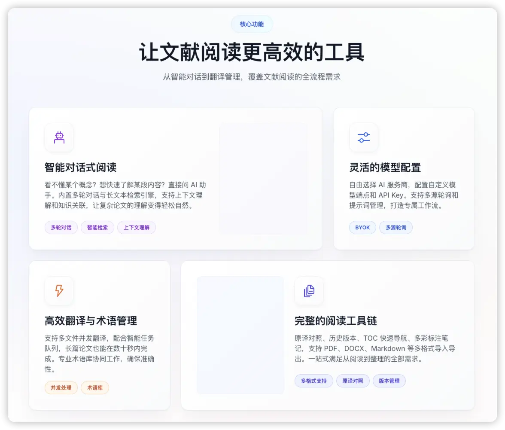Image resolution: width=505 pixels, height=430 pixels.
Task: Click the BYOK button
Action: click(x=362, y=227)
